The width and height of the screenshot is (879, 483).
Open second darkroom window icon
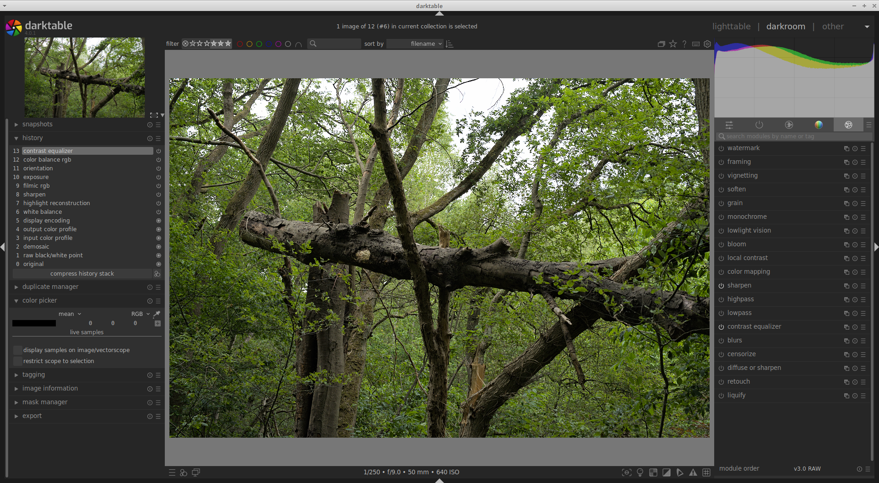click(x=196, y=472)
